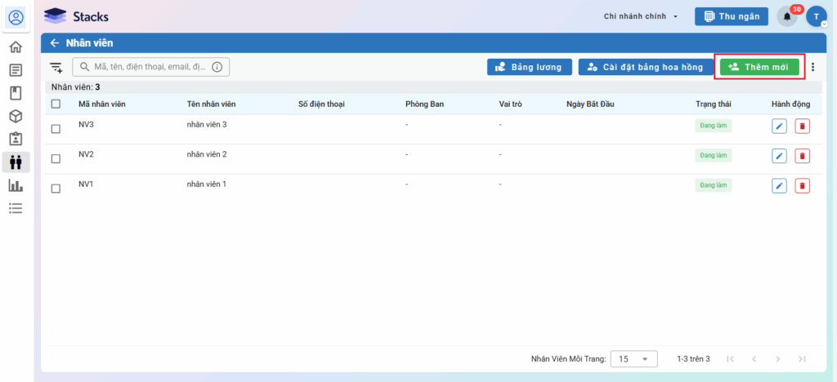
Task: Click the Bảng lương button
Action: pyautogui.click(x=529, y=67)
